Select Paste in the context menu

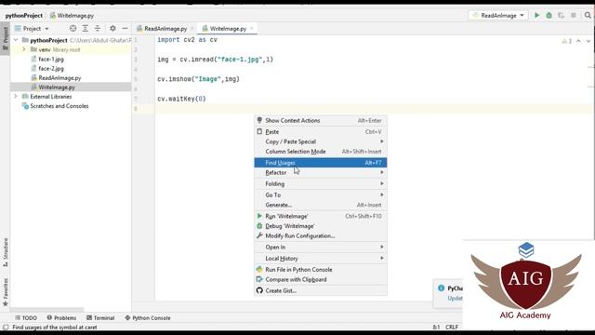click(x=321, y=132)
